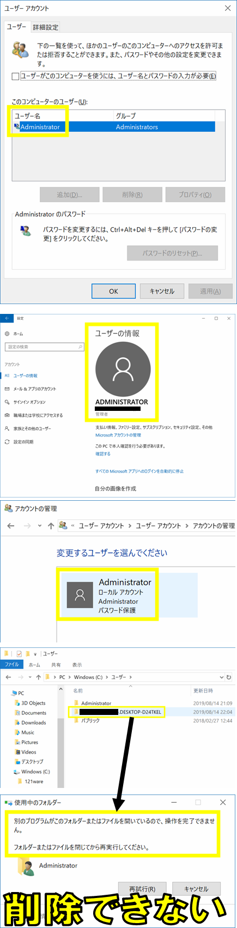Confirm with OK in User Accounts dialog
237x928 pixels.
coord(113,291)
